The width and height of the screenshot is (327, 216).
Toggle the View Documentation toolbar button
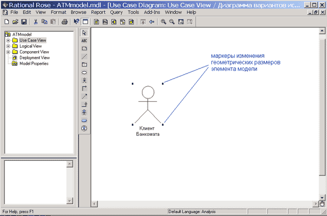(85, 22)
